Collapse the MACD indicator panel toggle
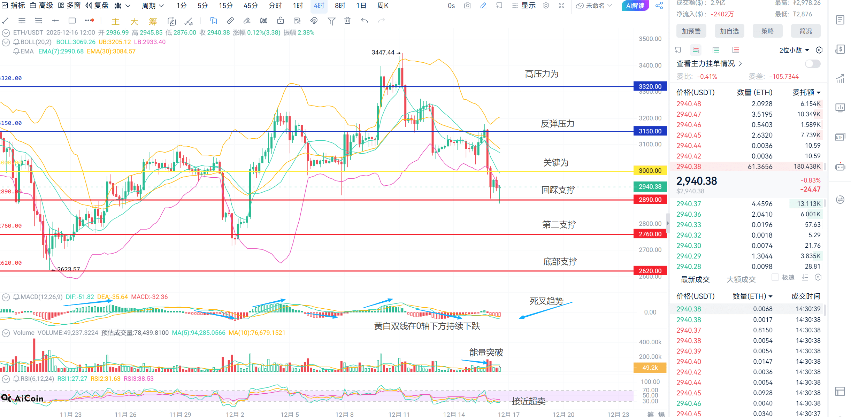 [x=6, y=297]
